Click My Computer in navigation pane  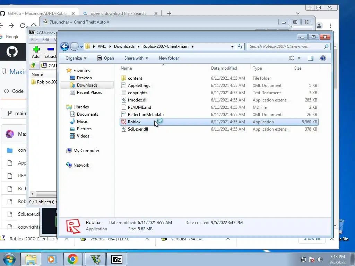pyautogui.click(x=86, y=151)
